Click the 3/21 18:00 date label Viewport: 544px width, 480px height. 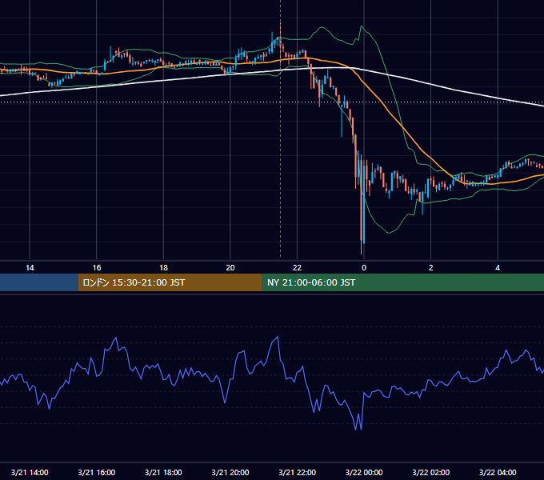(x=163, y=472)
